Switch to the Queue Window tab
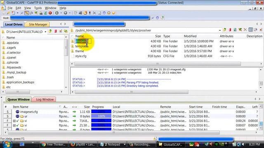The height and width of the screenshot is (148, 264). click(19, 99)
